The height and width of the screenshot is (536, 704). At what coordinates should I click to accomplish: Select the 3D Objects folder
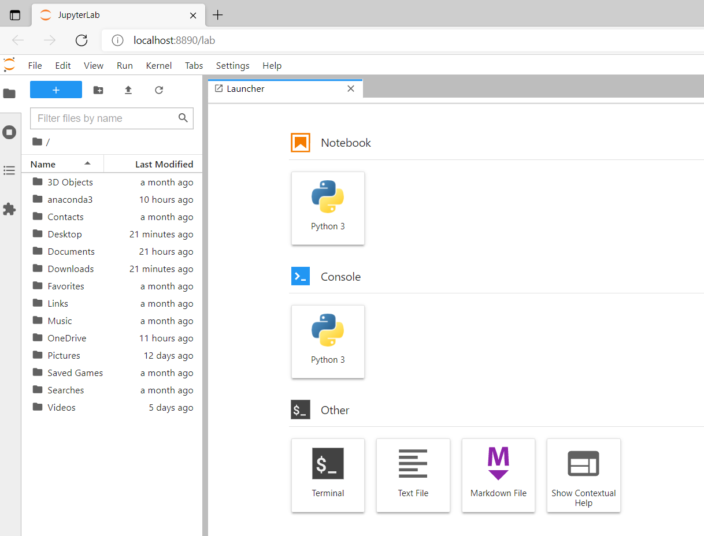click(x=112, y=182)
